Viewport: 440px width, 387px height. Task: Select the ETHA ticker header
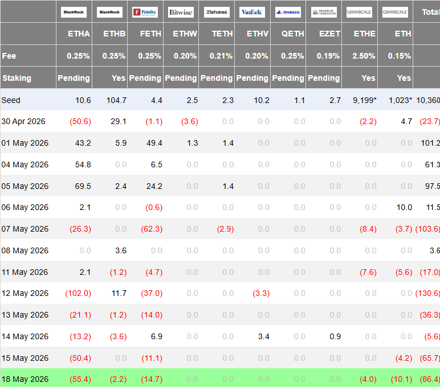(x=79, y=34)
